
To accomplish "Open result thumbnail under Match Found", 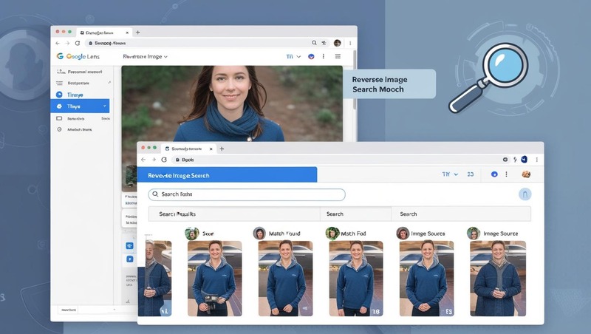I will 285,278.
